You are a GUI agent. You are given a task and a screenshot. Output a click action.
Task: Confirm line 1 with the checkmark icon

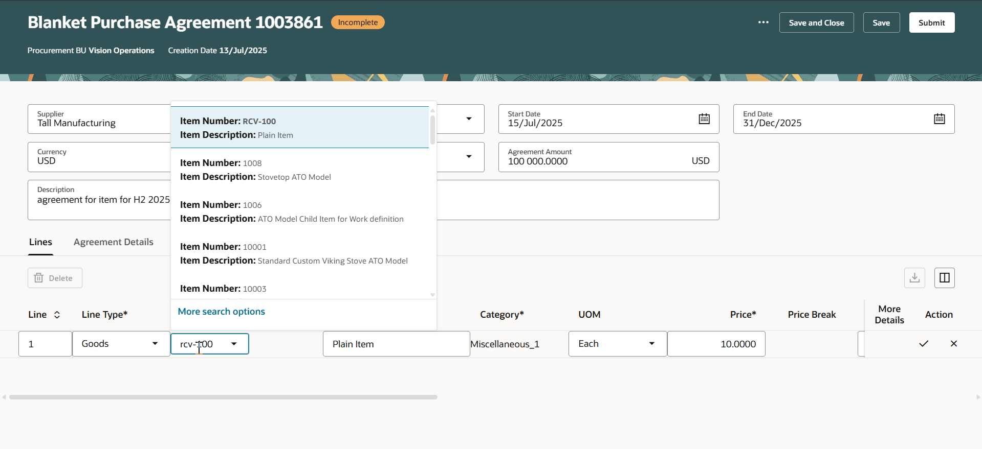[924, 344]
